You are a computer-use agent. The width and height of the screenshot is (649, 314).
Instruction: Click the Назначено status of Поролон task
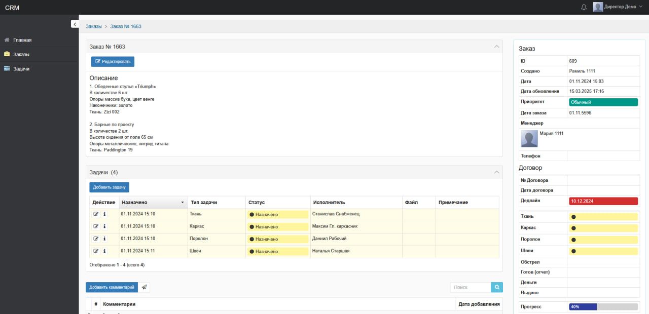(278, 239)
